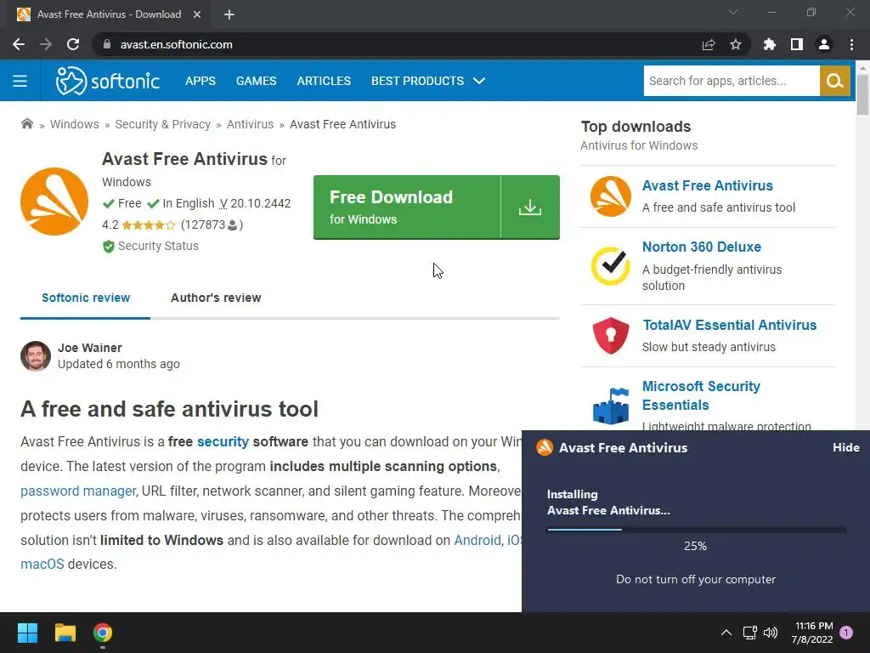Open the GAMES menu
Screen dimensions: 870x653
coord(256,81)
